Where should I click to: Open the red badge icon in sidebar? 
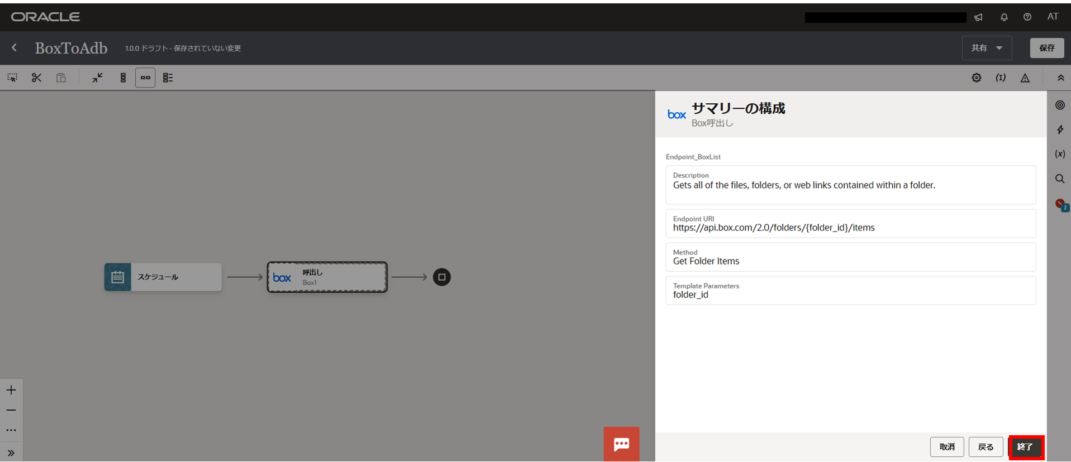[x=1062, y=204]
